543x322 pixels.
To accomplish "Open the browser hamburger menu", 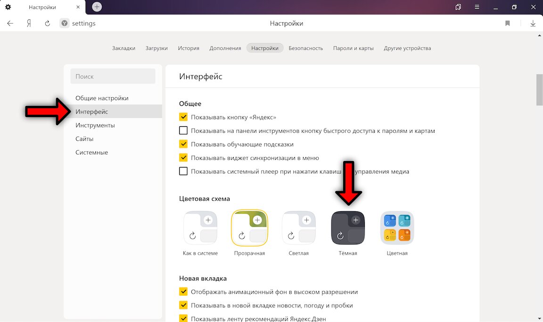I will click(x=477, y=7).
